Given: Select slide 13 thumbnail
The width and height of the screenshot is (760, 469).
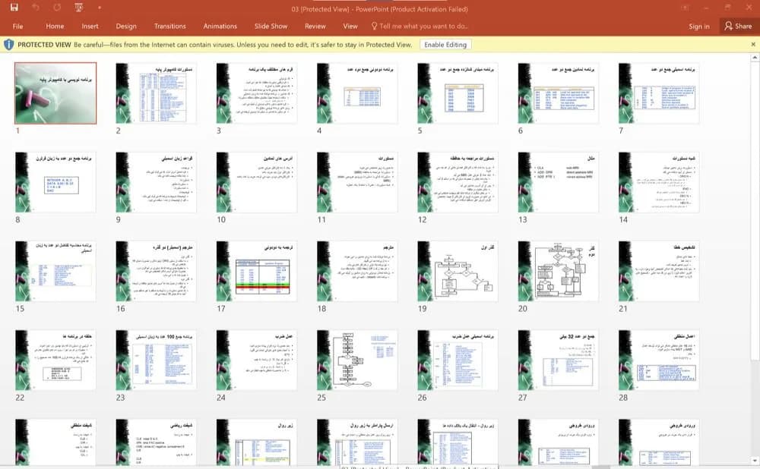Looking at the screenshot, I should 559,182.
